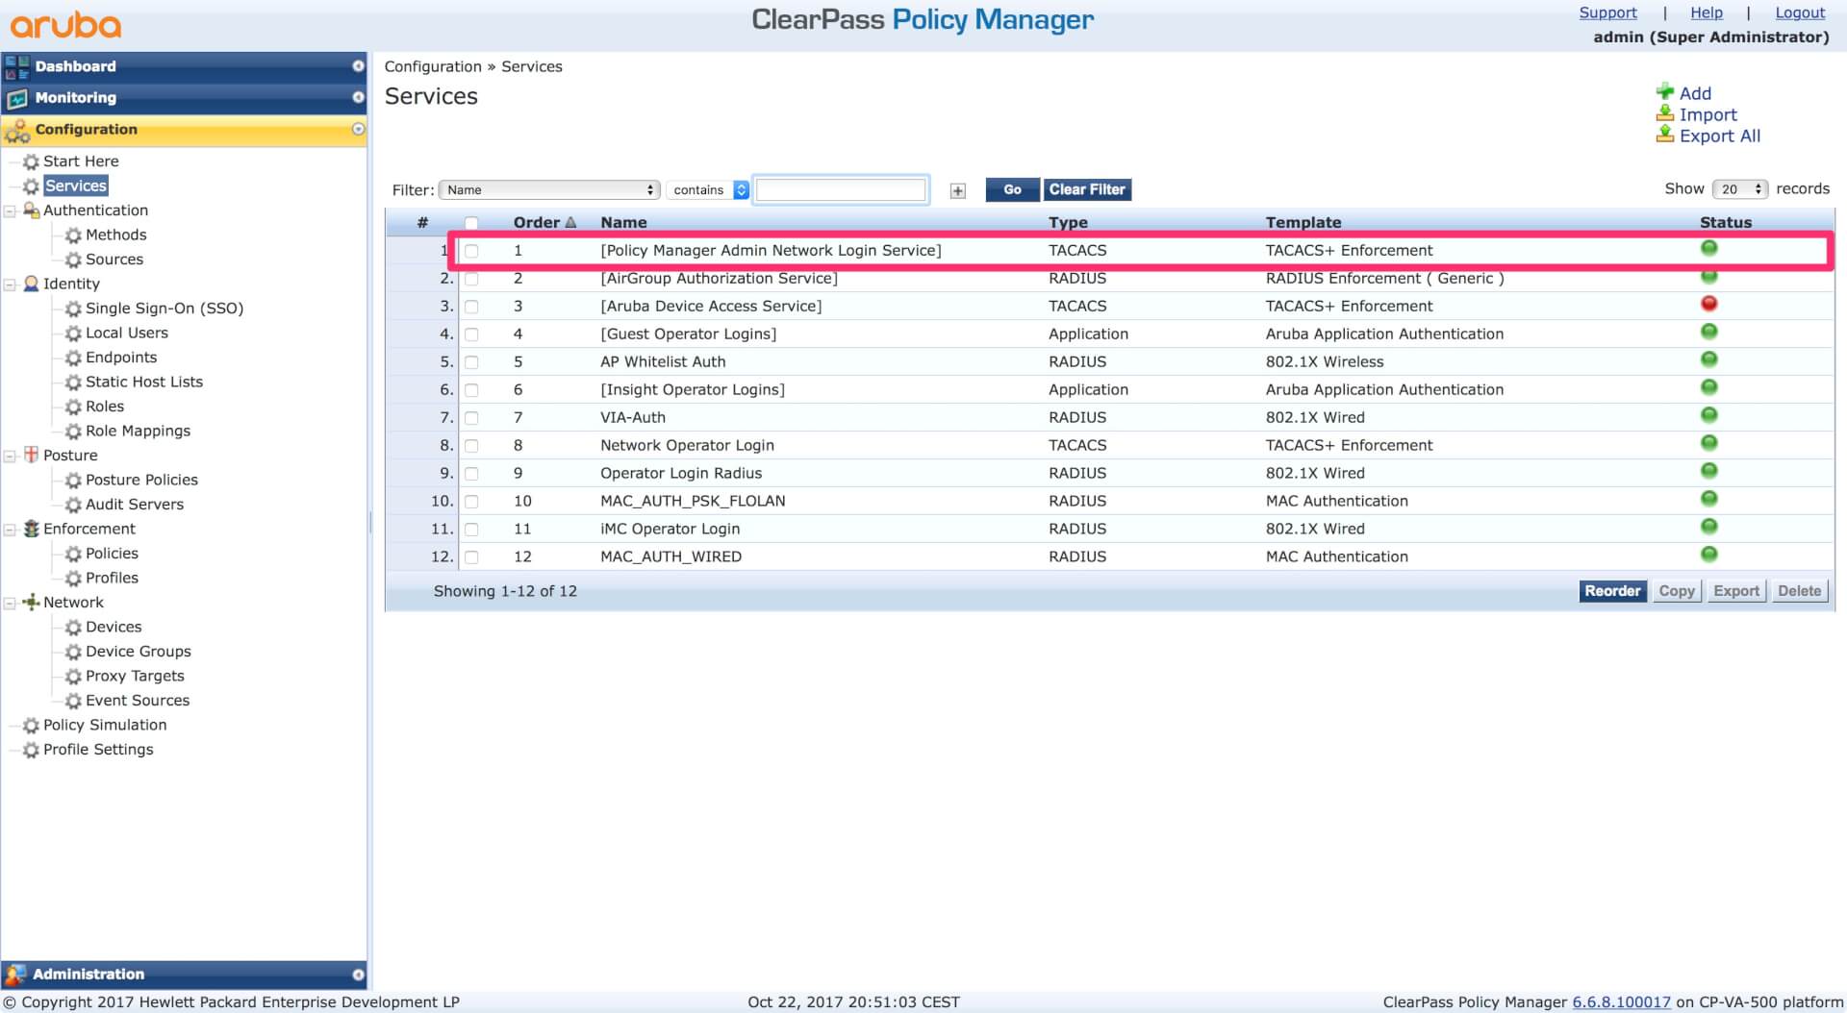Click the filter text input field
This screenshot has height=1013, width=1847.
click(x=840, y=190)
